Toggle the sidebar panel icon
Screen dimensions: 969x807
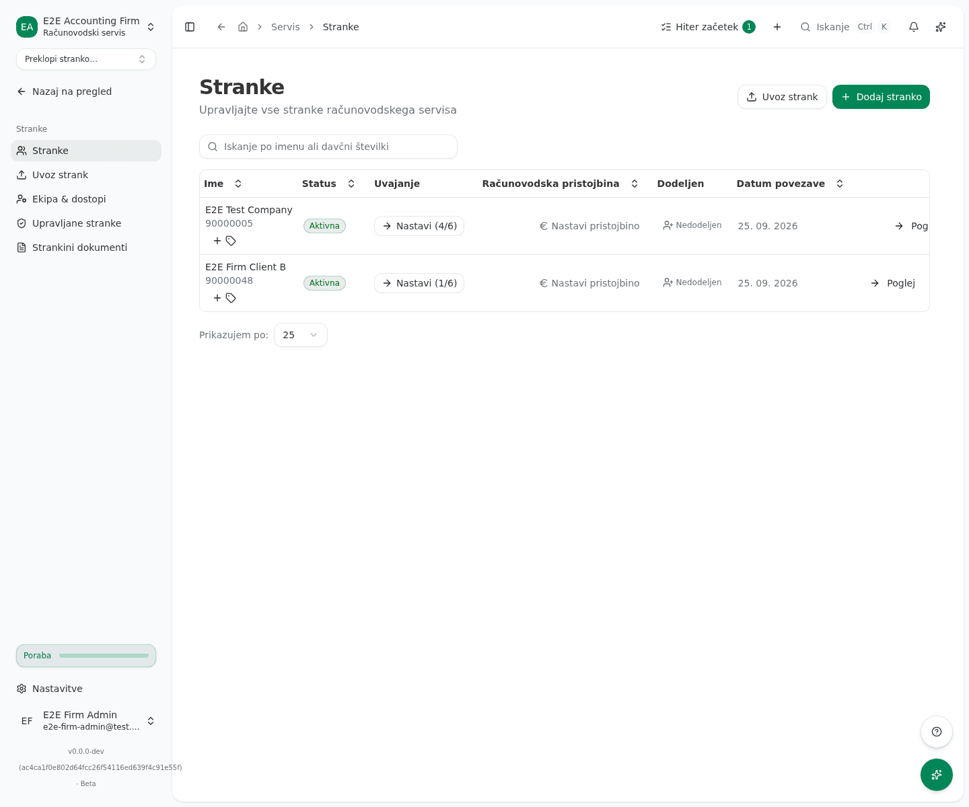190,27
